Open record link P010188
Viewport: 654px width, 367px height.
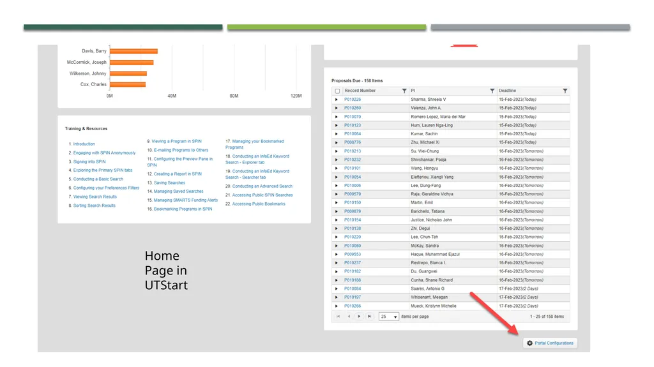[x=353, y=280]
